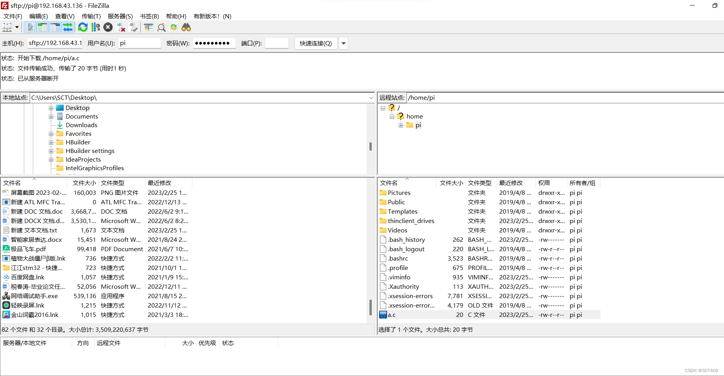This screenshot has width=724, height=376.
Task: Click the 快速连接(Q) button
Action: tap(316, 43)
